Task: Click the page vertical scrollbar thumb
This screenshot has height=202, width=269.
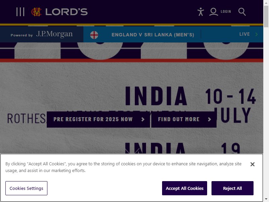Action: coord(266,16)
